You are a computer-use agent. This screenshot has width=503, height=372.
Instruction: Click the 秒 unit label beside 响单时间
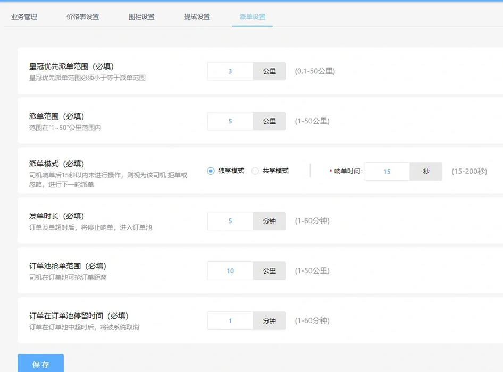click(426, 171)
